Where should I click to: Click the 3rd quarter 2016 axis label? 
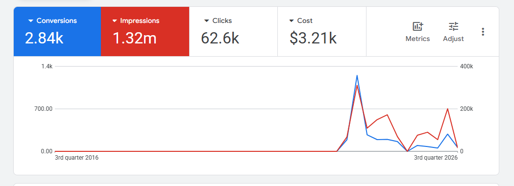coord(77,158)
